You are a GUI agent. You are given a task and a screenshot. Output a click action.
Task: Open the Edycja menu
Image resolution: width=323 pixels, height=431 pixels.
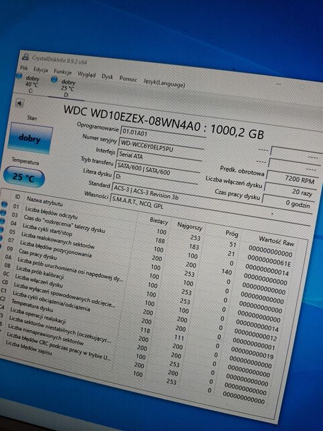click(41, 70)
